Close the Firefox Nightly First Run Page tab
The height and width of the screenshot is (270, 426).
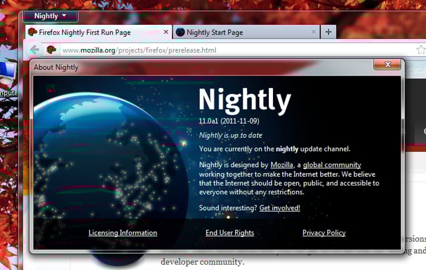coord(166,32)
